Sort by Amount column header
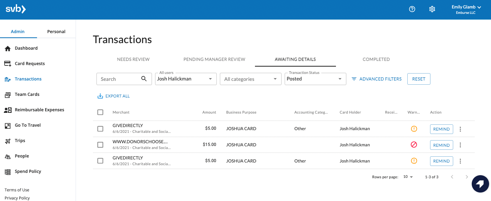The image size is (491, 201). coord(209,112)
